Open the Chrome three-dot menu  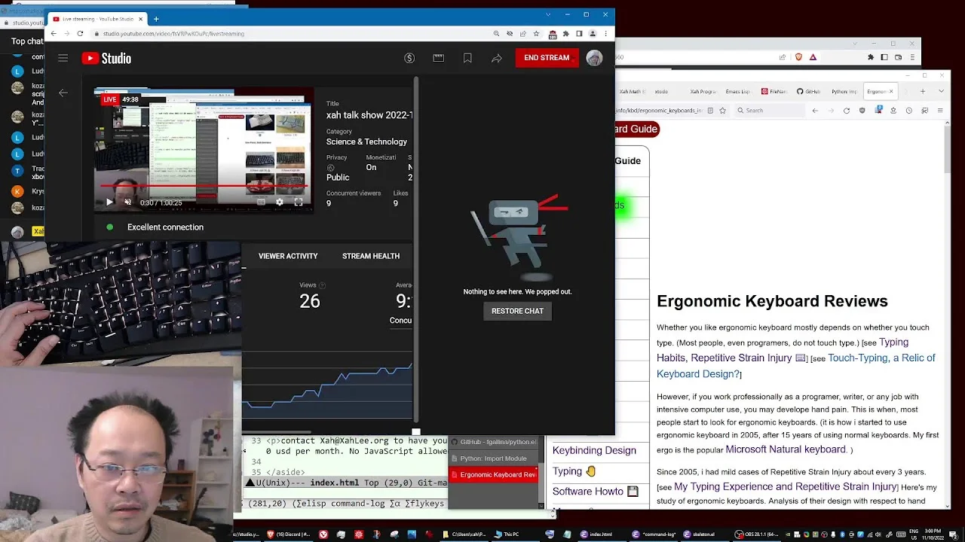605,34
